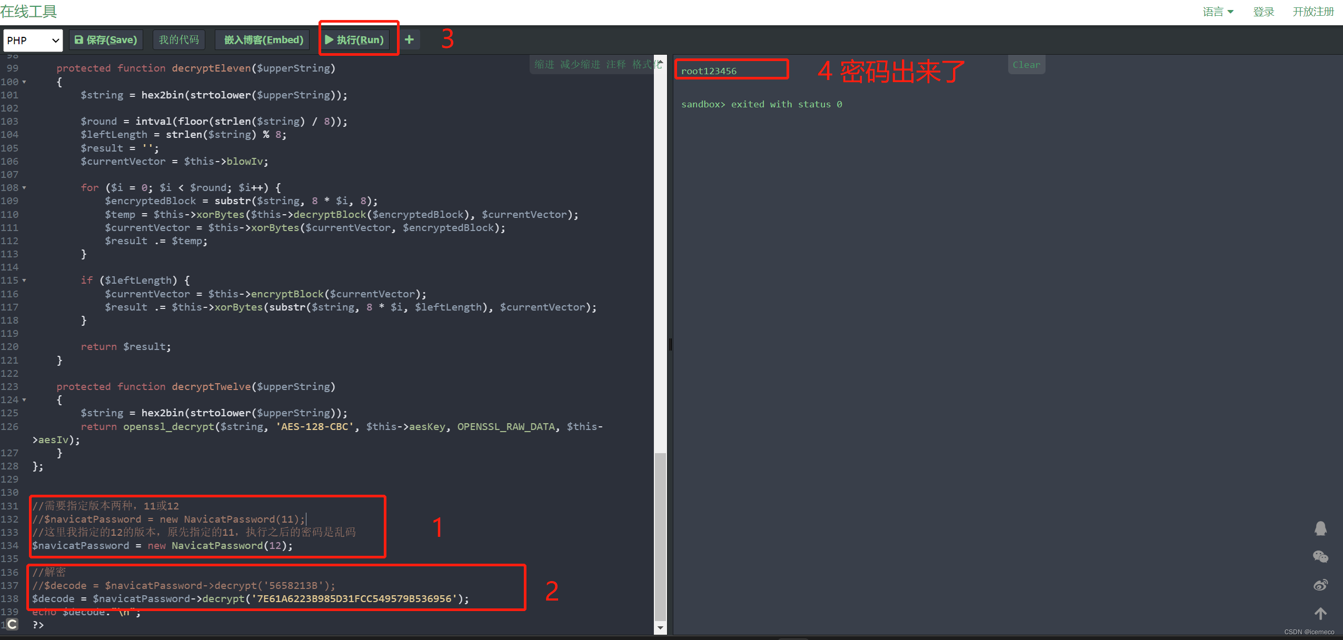Click 'new NavicatPassword(12)' on line 134
The height and width of the screenshot is (640, 1343).
[x=217, y=546]
